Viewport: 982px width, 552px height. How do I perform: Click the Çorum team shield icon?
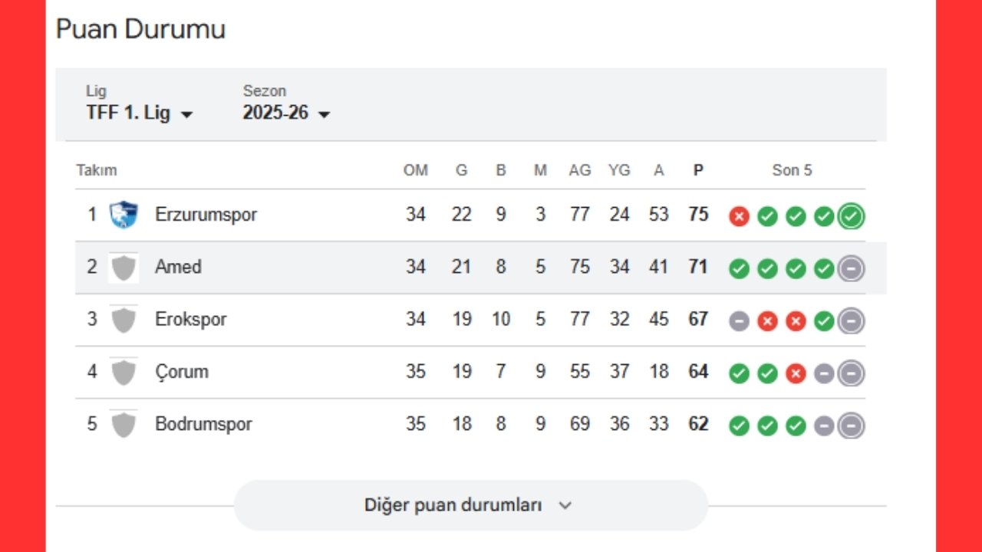click(x=124, y=372)
